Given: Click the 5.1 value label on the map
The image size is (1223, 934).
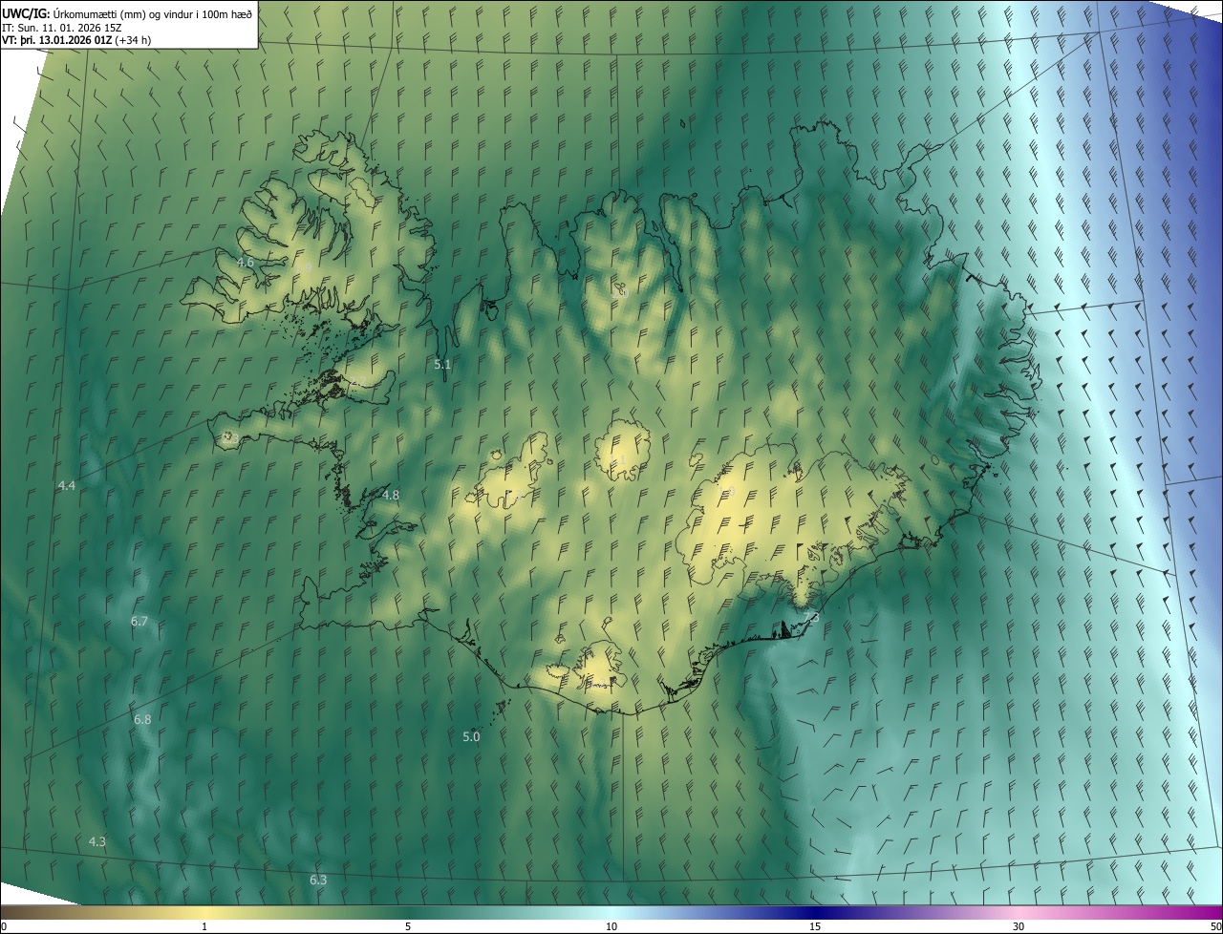Looking at the screenshot, I should pyautogui.click(x=442, y=364).
